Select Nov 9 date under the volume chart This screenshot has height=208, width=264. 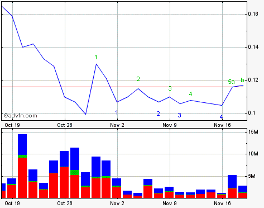coord(170,204)
